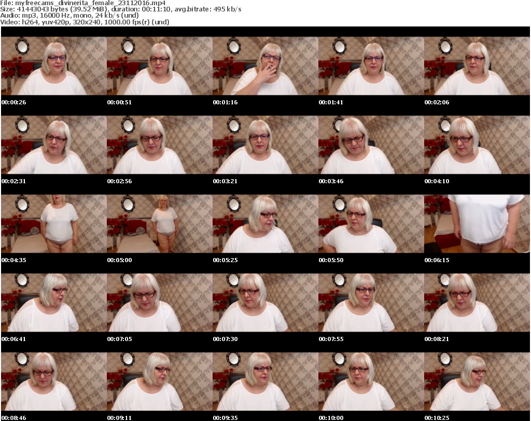Select the thumbnail frame timestamped 00:09:11
Screen dimensions: 531x421
(x=160, y=382)
